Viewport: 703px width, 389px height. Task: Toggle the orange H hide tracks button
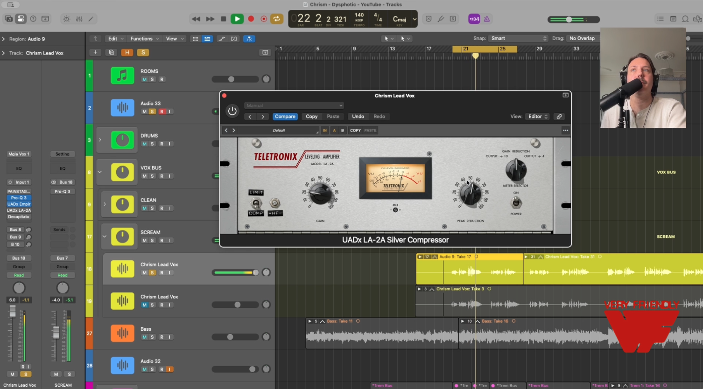pyautogui.click(x=127, y=52)
